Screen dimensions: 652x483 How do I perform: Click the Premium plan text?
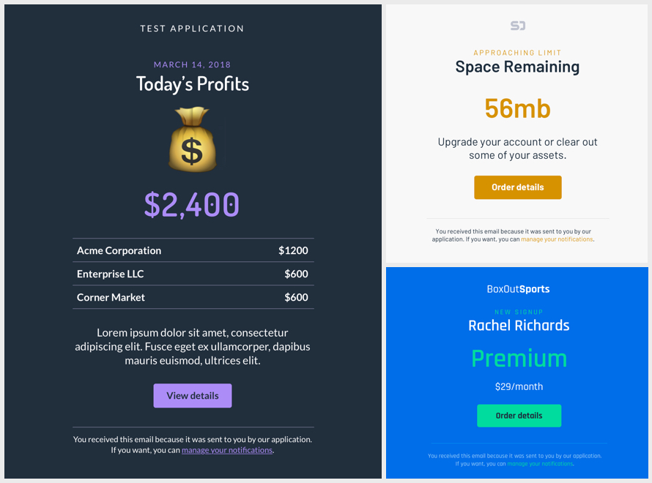tap(519, 358)
